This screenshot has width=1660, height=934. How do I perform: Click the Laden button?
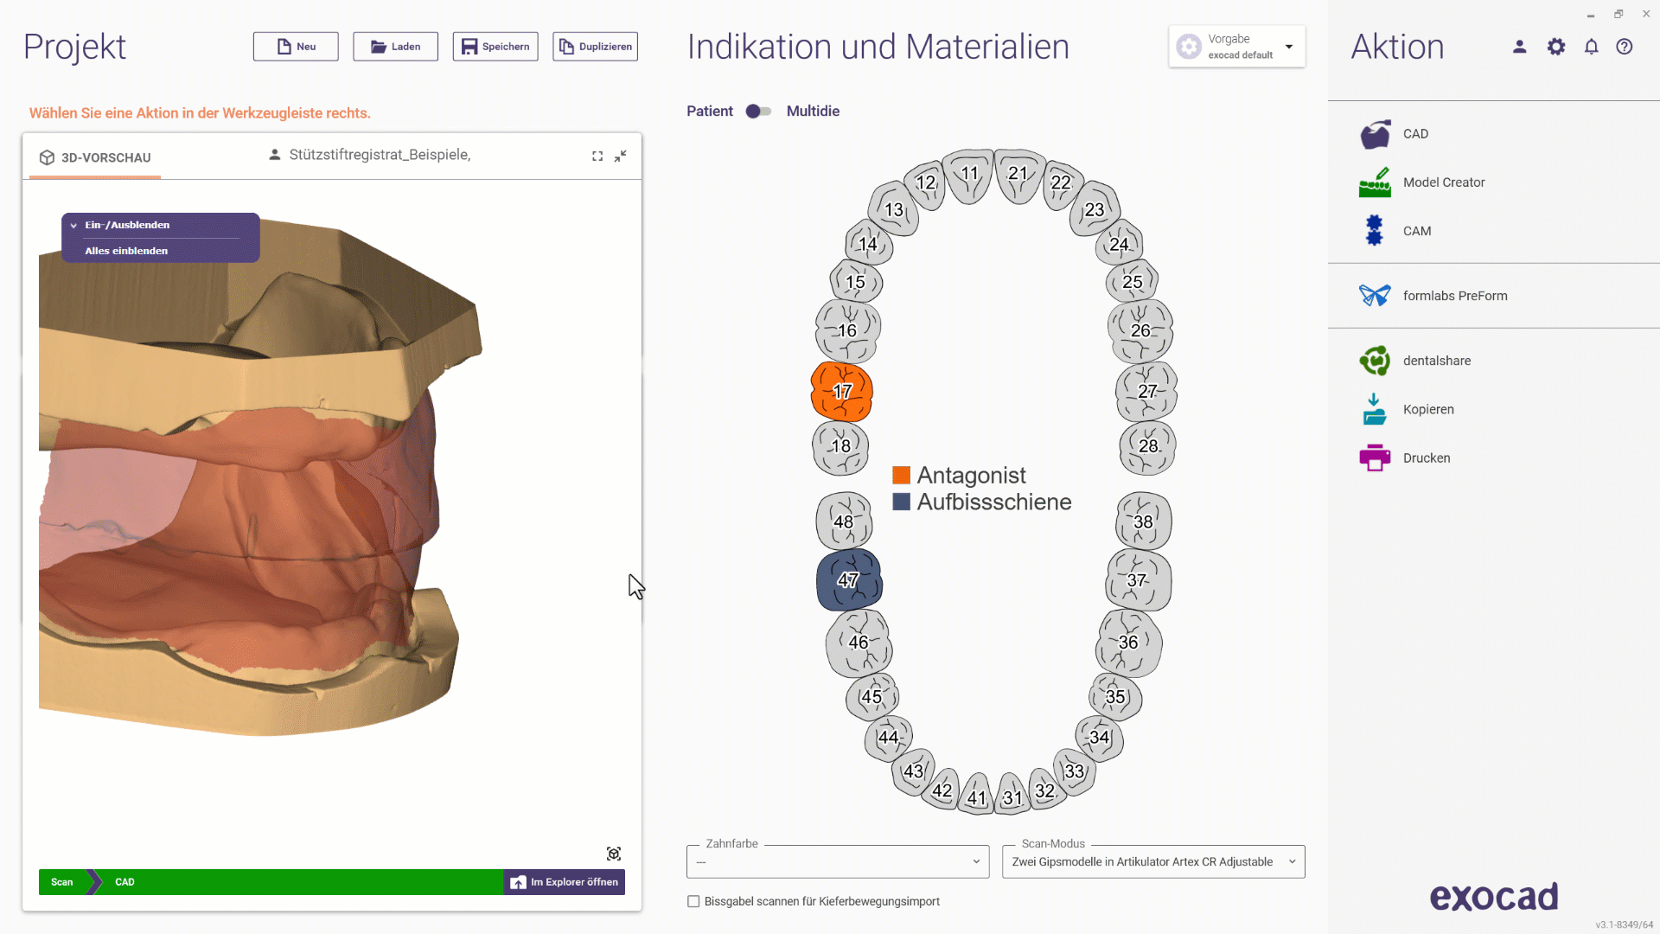click(x=395, y=47)
